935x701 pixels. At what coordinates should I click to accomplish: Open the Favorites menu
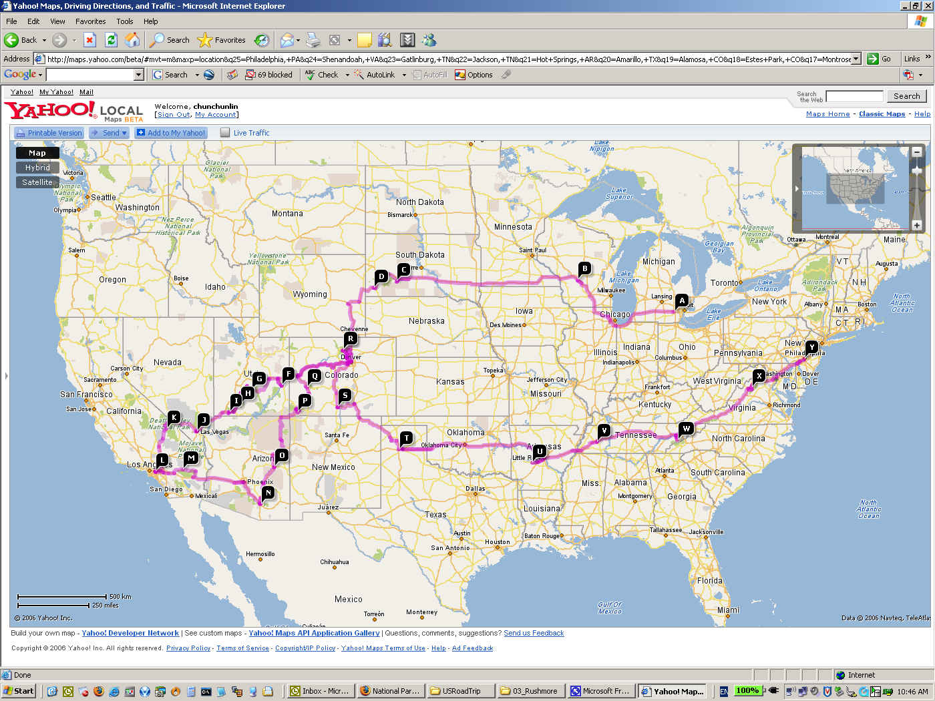(91, 21)
